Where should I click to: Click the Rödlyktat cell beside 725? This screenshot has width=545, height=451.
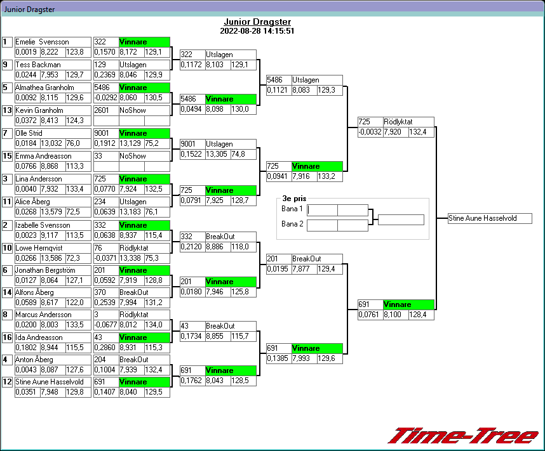tap(408, 122)
